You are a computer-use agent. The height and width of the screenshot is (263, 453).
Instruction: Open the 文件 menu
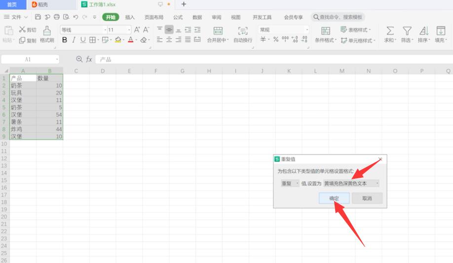click(x=16, y=17)
